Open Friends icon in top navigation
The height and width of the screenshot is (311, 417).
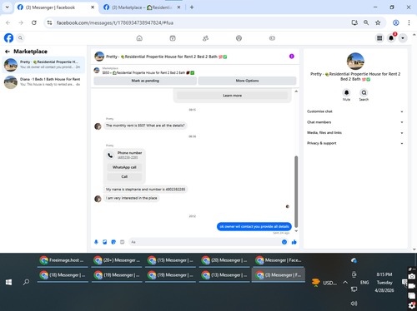[x=206, y=38]
